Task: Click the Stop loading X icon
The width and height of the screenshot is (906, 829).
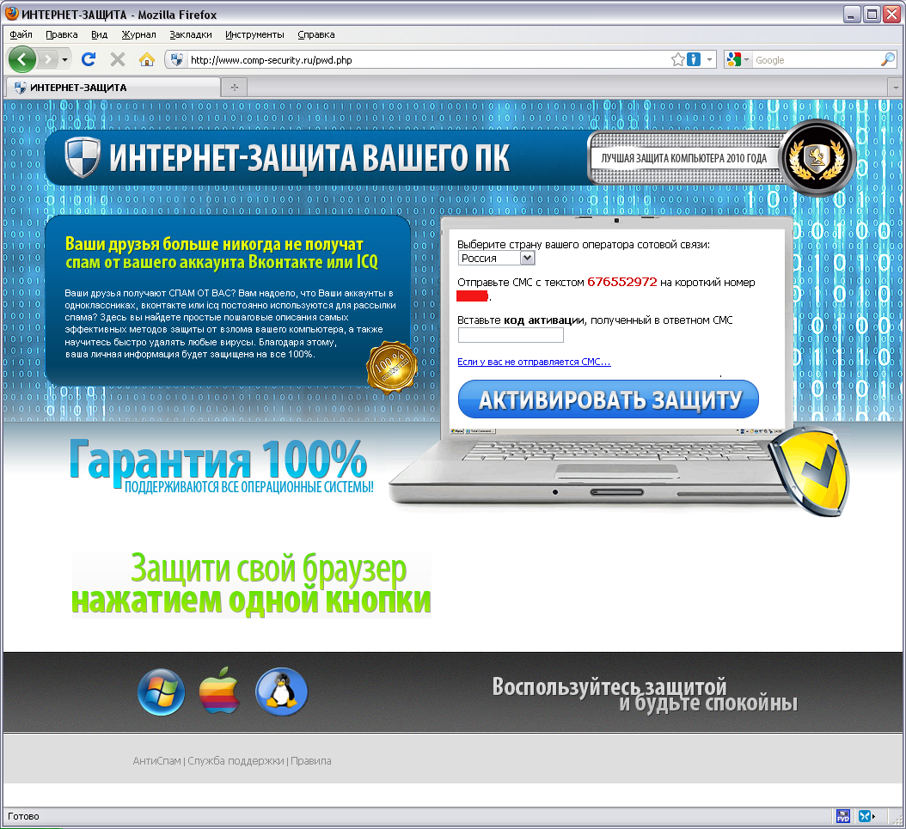Action: point(118,59)
